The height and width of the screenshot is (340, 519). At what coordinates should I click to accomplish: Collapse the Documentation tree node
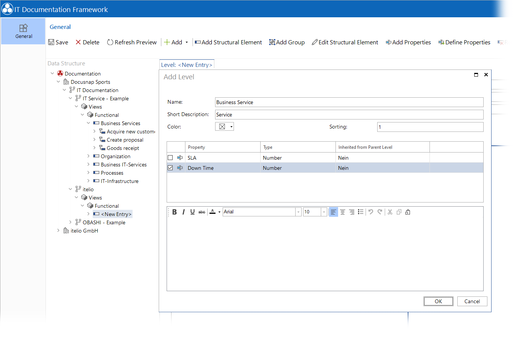click(52, 73)
